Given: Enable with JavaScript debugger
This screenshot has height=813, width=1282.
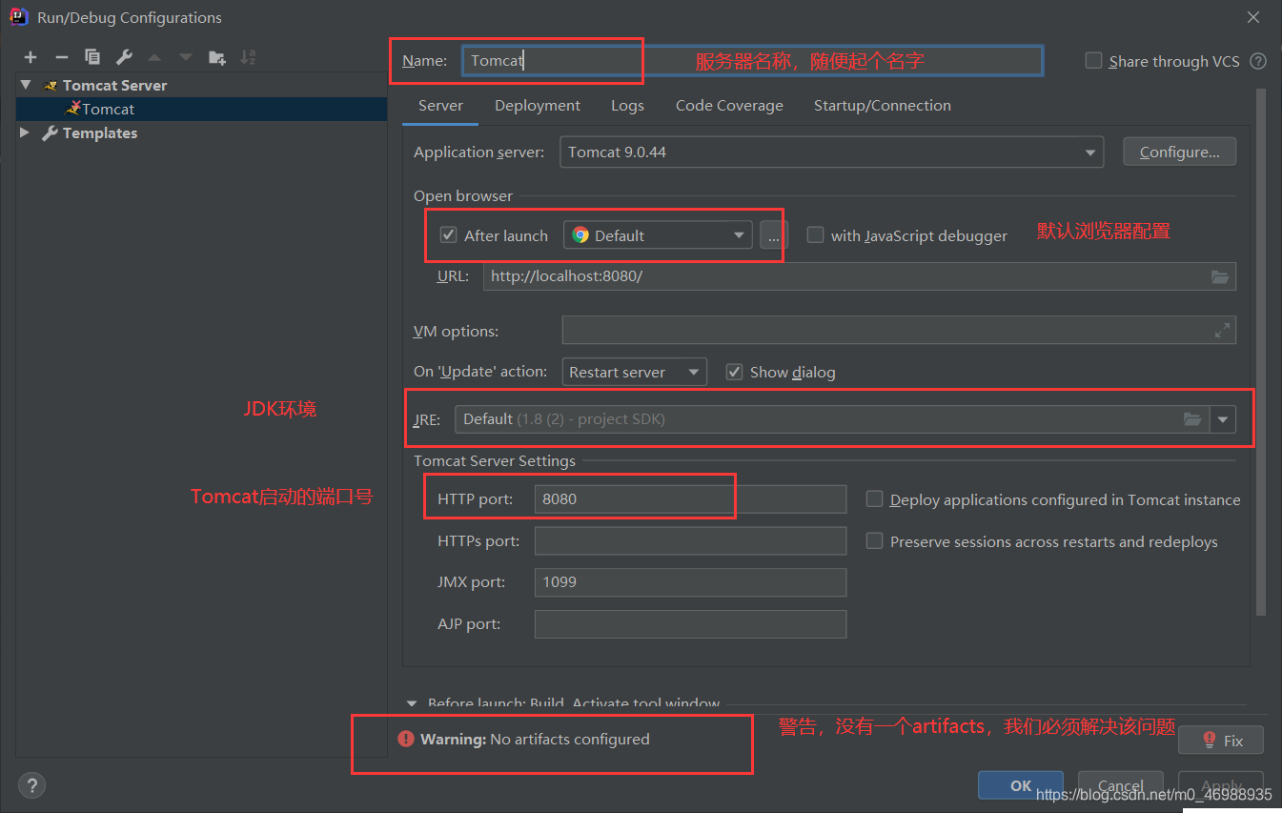Looking at the screenshot, I should tap(815, 235).
